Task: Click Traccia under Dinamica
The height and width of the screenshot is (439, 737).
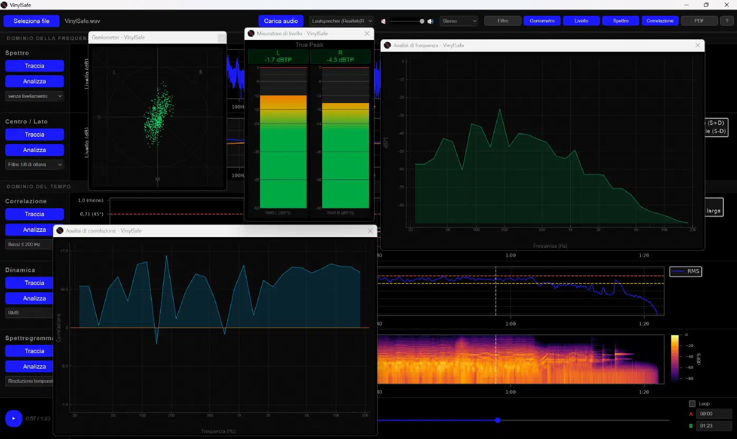Action: click(29, 283)
